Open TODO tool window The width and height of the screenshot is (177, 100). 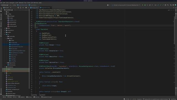10,97
